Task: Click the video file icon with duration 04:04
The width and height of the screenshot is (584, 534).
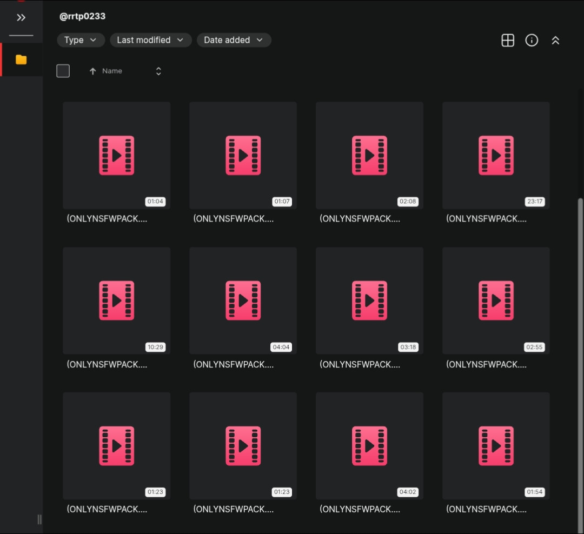Action: pos(243,301)
